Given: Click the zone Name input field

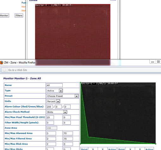Looking at the screenshot, I should 54,85.
